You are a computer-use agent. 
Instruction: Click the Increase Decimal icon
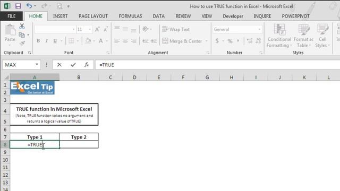point(250,41)
